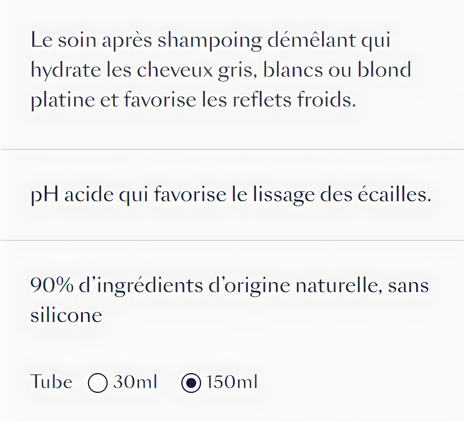The image size is (464, 421).
Task: Click the phrase "reflets froids"
Action: coord(294,100)
